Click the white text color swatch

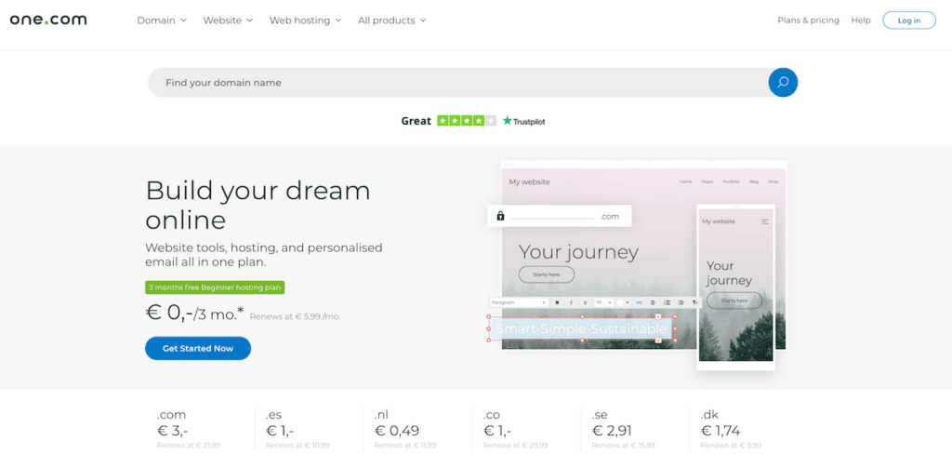click(x=620, y=302)
